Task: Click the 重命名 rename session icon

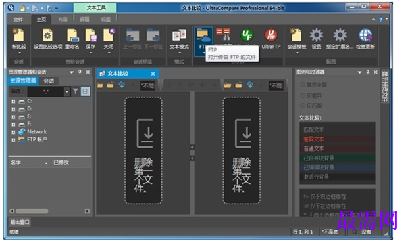Action: [72, 35]
